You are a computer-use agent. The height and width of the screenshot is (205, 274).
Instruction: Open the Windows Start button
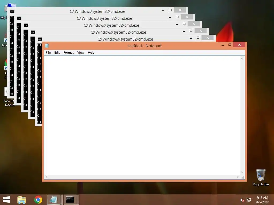click(x=6, y=200)
